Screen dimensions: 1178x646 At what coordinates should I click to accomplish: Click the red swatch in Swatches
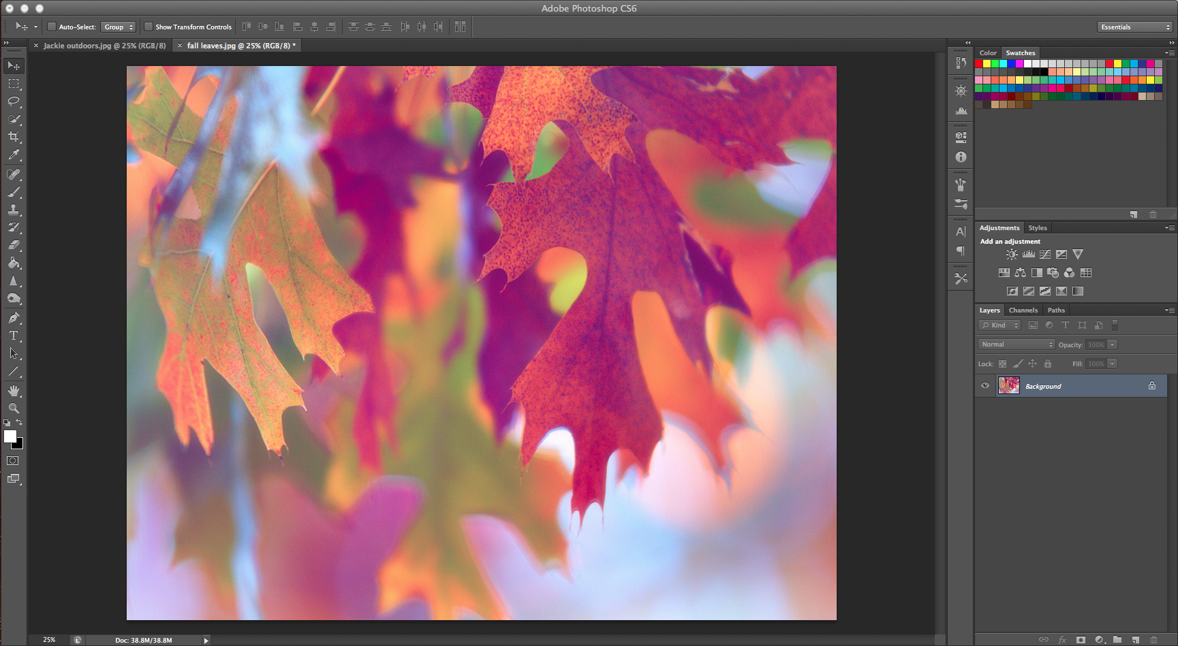979,64
